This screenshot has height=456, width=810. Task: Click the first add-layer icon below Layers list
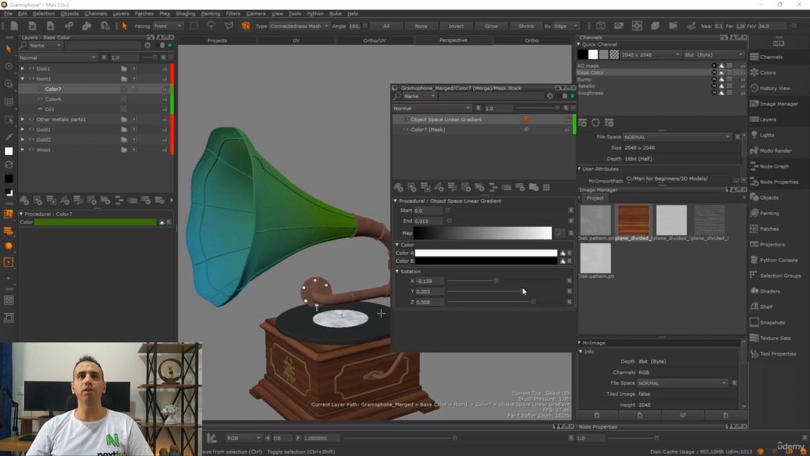24,200
